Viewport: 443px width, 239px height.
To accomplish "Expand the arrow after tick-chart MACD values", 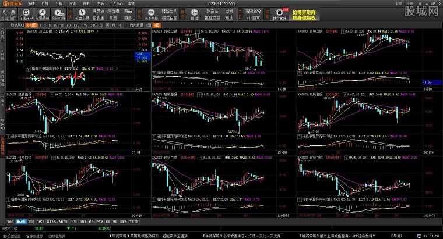I will tap(117, 69).
